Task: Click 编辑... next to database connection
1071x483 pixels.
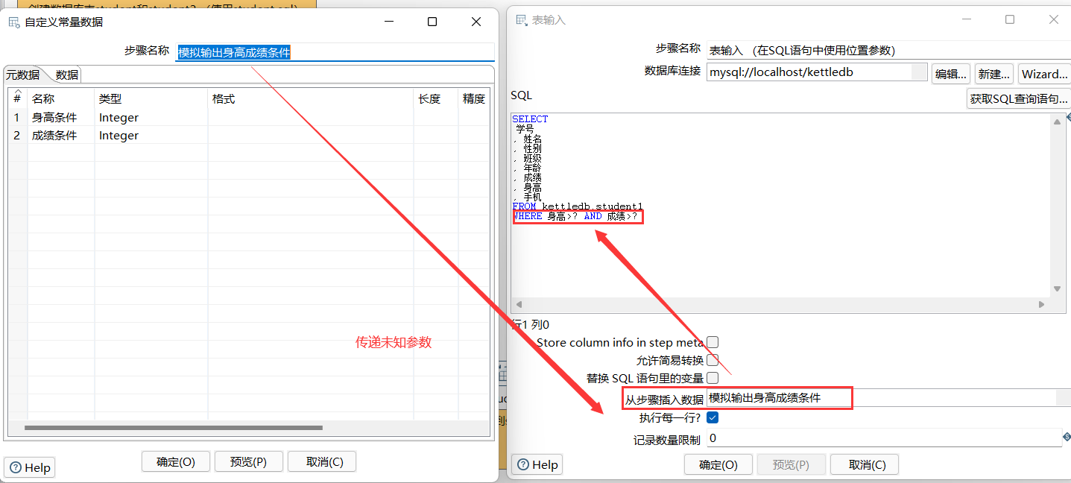Action: pyautogui.click(x=950, y=73)
